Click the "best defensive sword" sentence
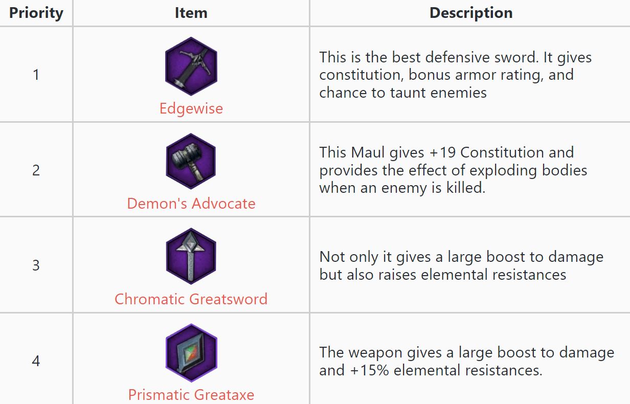 455,57
